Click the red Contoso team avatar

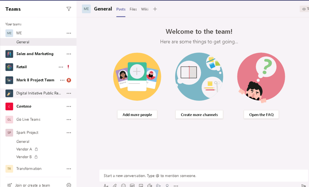point(9,106)
